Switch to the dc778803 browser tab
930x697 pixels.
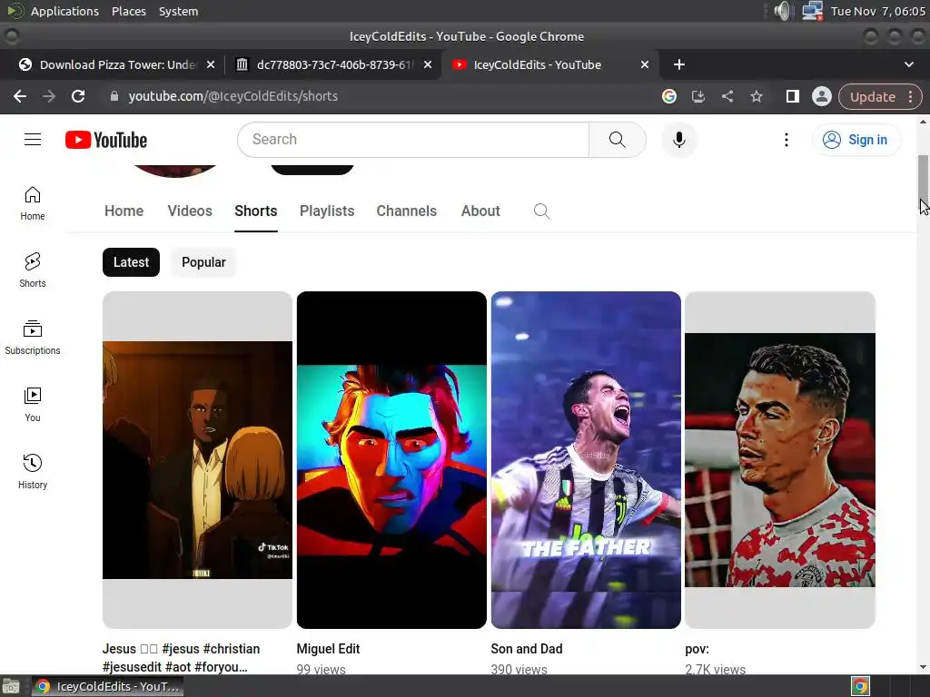pyautogui.click(x=332, y=64)
